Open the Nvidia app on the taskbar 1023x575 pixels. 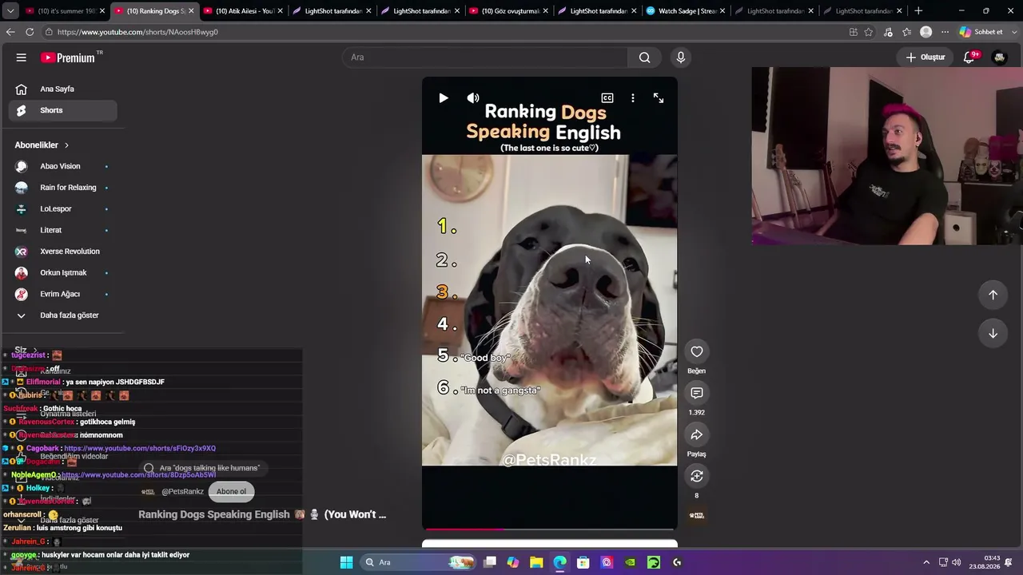pyautogui.click(x=631, y=562)
